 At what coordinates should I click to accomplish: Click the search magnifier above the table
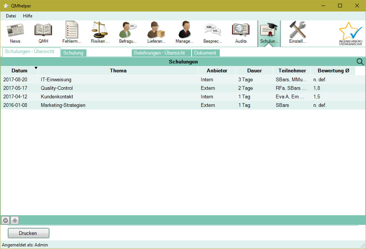pyautogui.click(x=360, y=62)
